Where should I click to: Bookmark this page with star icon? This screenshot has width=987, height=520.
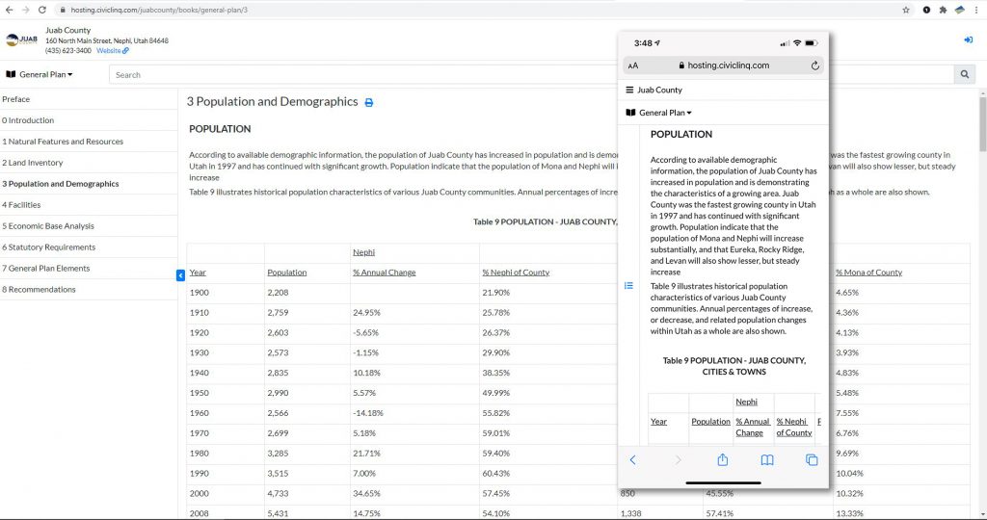(x=906, y=10)
